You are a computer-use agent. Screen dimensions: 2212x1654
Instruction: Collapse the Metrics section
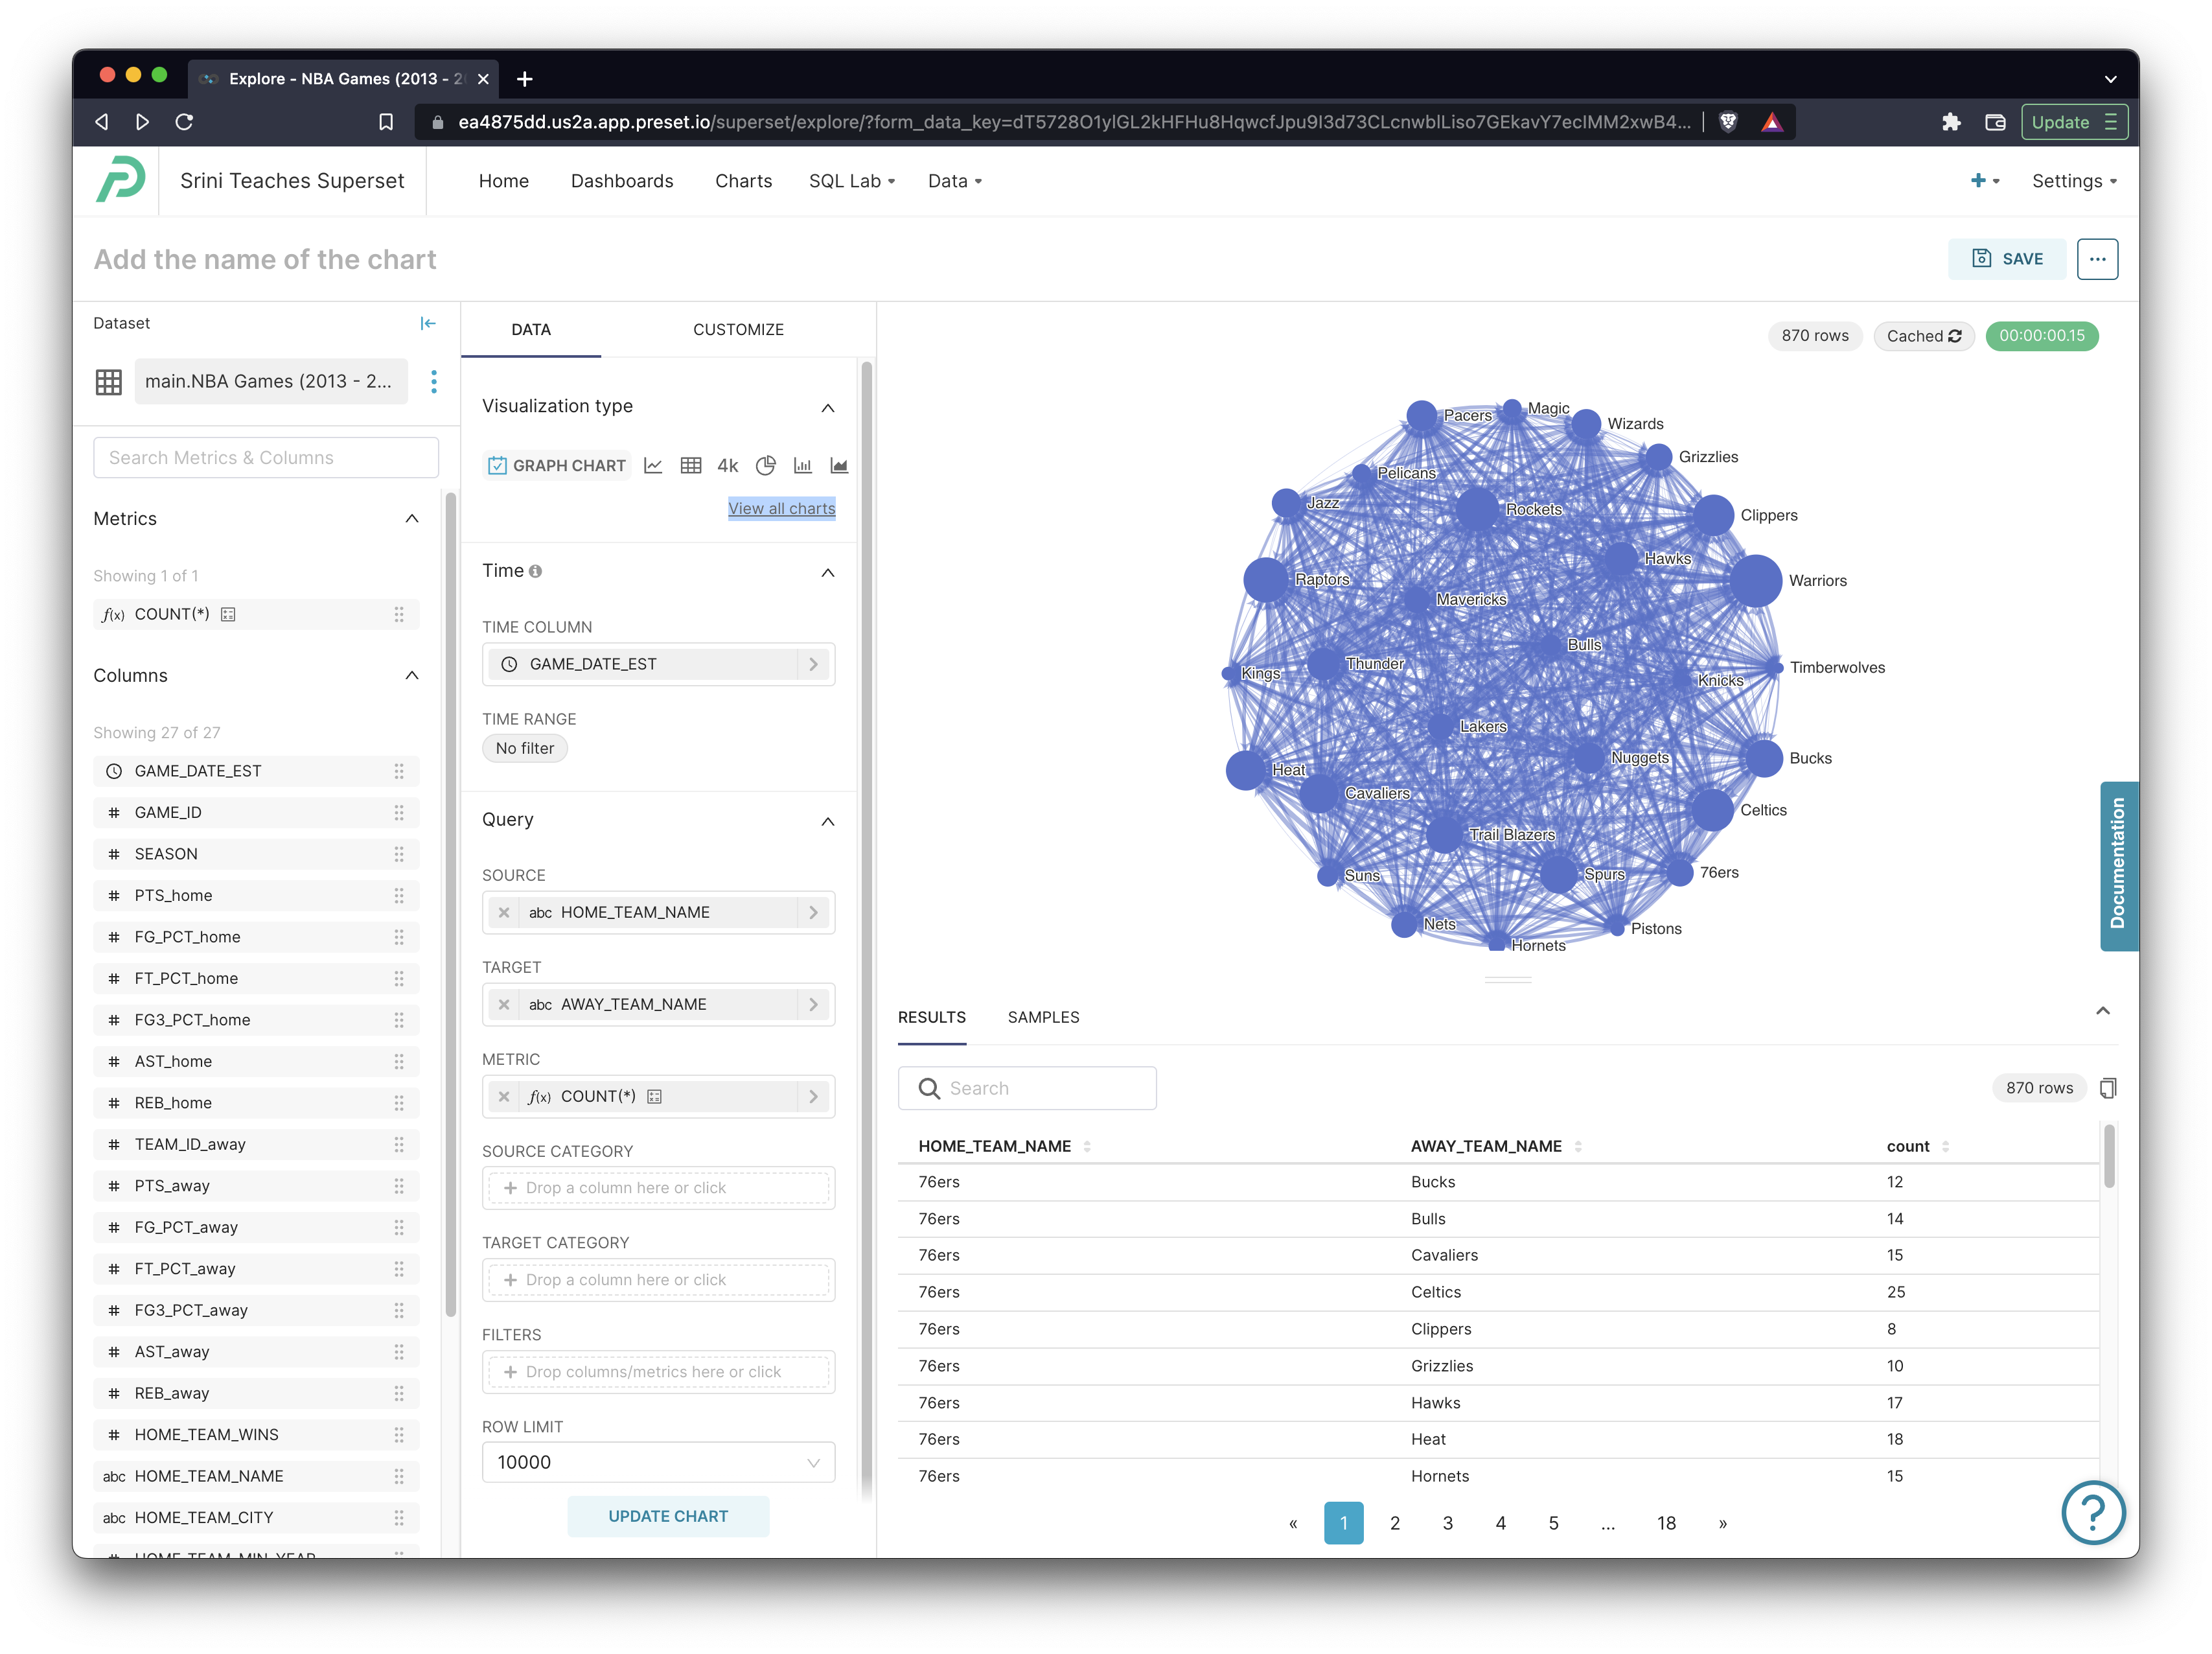point(412,518)
